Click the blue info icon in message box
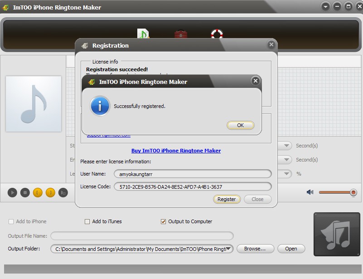Viewport: 363px width, 279px height. pyautogui.click(x=100, y=106)
